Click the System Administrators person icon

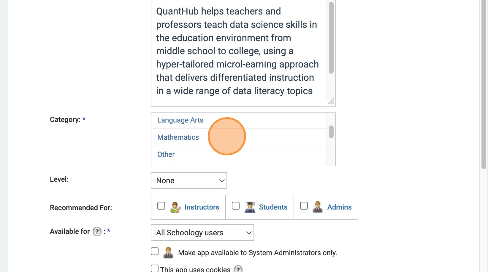pos(168,252)
